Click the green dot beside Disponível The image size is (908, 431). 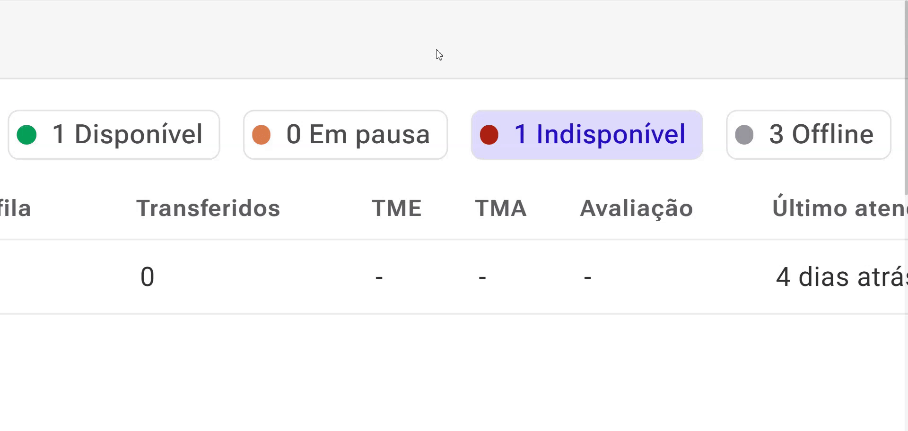coord(26,135)
